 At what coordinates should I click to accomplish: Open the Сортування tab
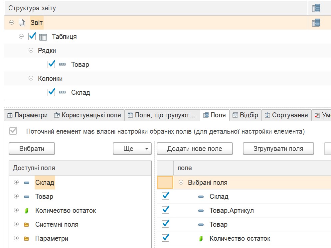[x=286, y=115]
